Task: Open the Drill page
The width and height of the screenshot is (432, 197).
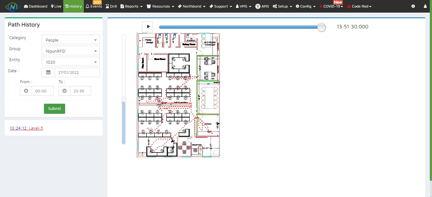Action: point(111,6)
